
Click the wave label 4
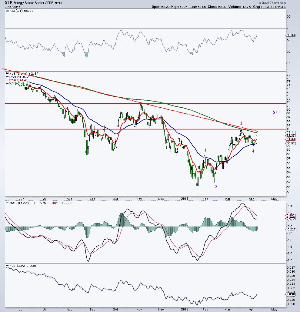coord(253,151)
